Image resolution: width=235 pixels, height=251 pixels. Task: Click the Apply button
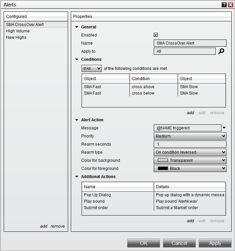click(215, 243)
